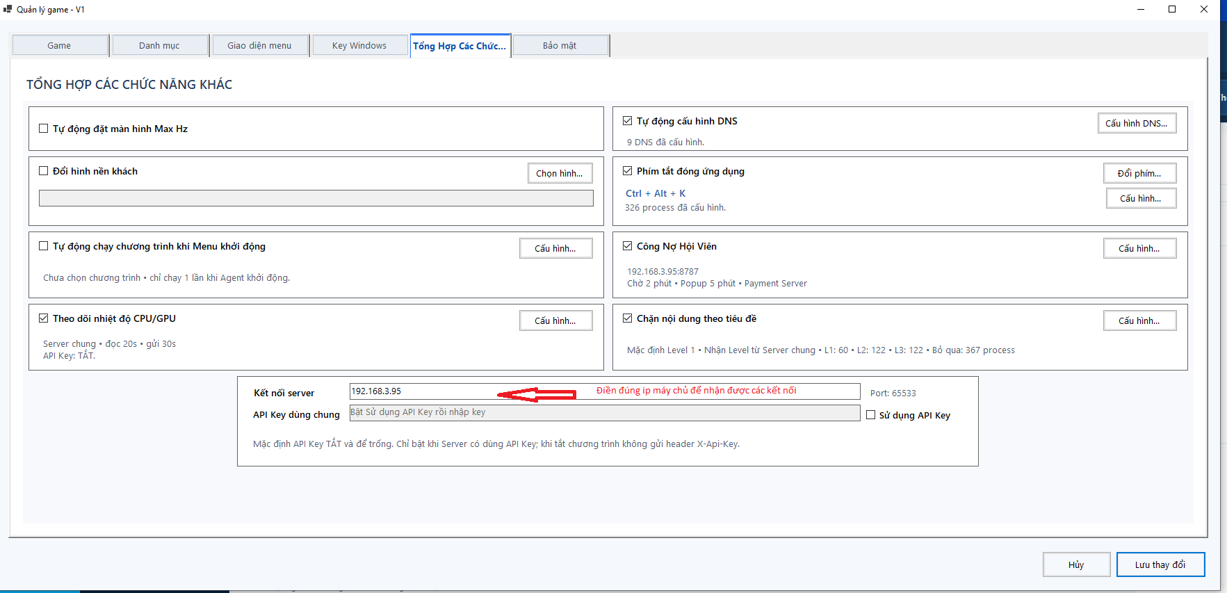Enable Tự động đặt màn hình Max Hz

pyautogui.click(x=44, y=129)
